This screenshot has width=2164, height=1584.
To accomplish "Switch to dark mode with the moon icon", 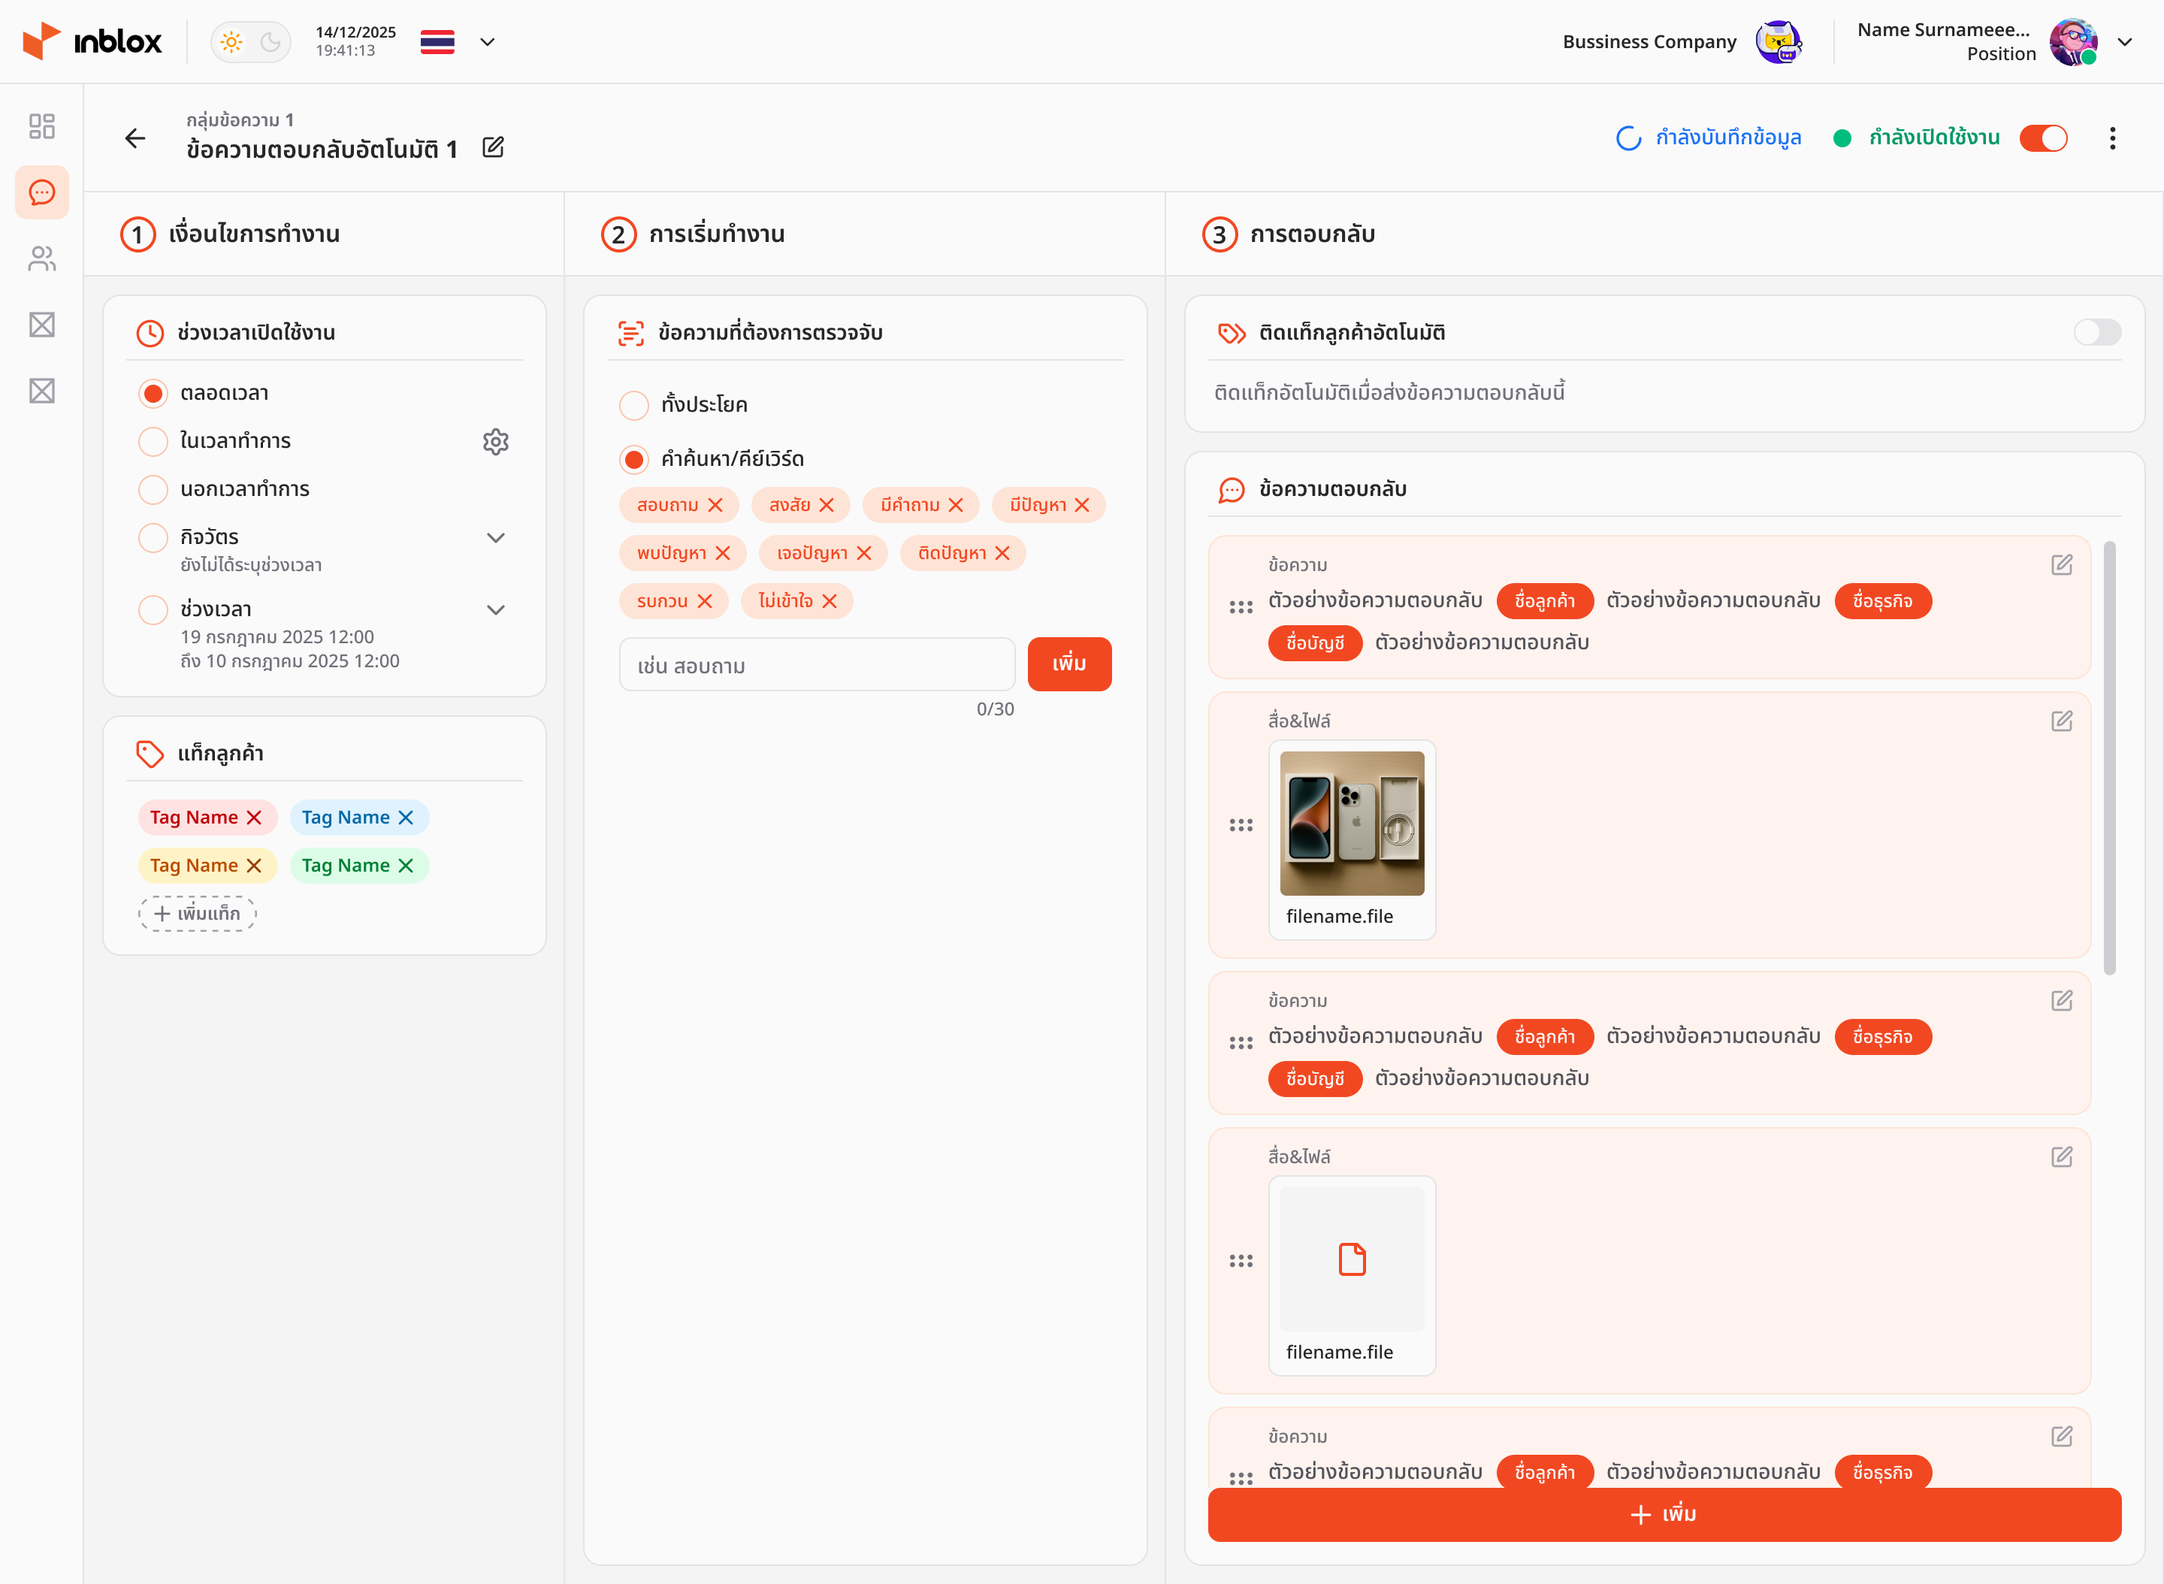I will point(270,41).
